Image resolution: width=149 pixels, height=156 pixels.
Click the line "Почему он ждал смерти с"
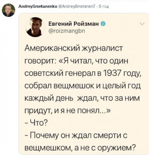click(x=76, y=135)
